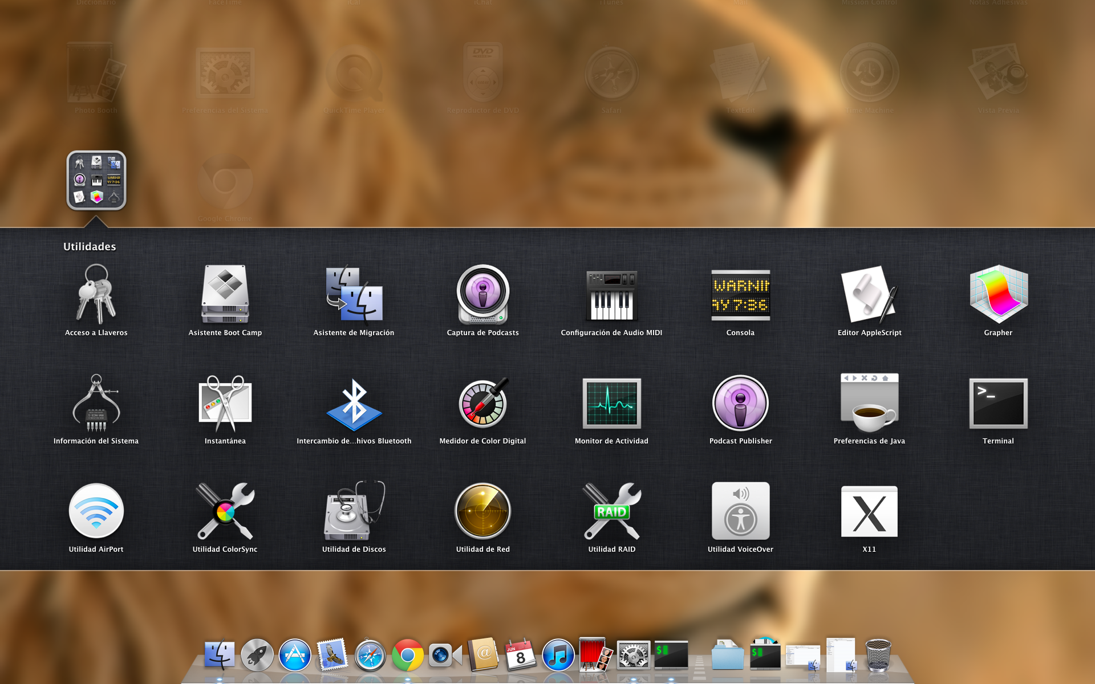Open Información del Sistema
The width and height of the screenshot is (1095, 684).
[x=96, y=403]
